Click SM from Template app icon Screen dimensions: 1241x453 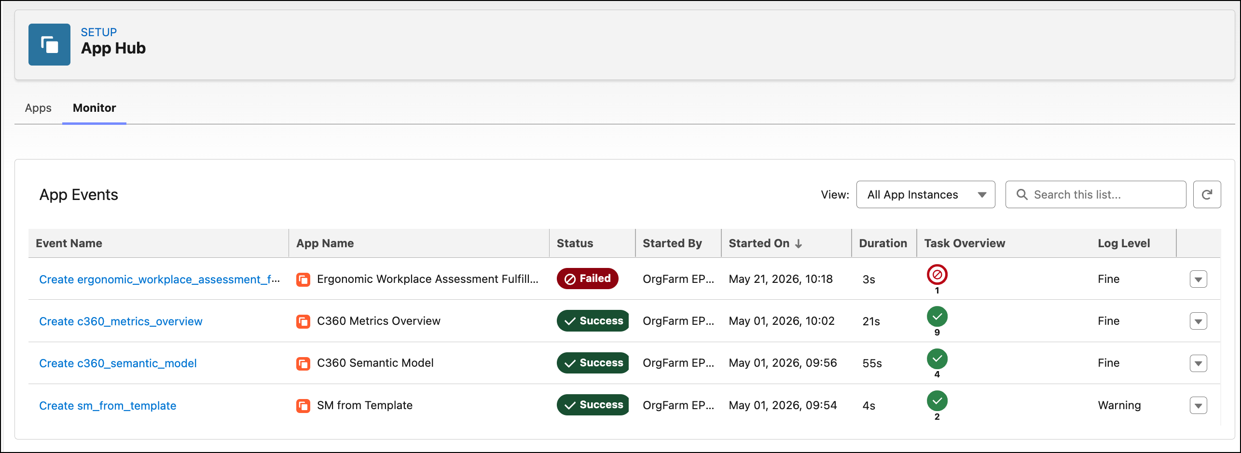[303, 406]
